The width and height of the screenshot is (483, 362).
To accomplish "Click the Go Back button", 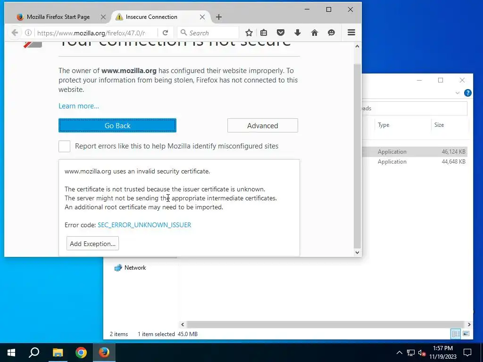I will [x=117, y=125].
